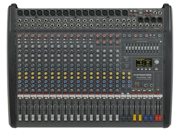Image resolution: width=180 pixels, height=139 pixels.
Task: Hit the TAP tempo button
Action: [156, 69]
